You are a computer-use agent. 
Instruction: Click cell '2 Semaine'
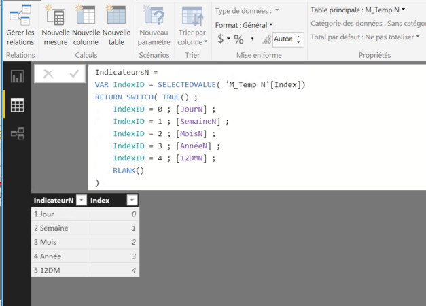pos(60,228)
